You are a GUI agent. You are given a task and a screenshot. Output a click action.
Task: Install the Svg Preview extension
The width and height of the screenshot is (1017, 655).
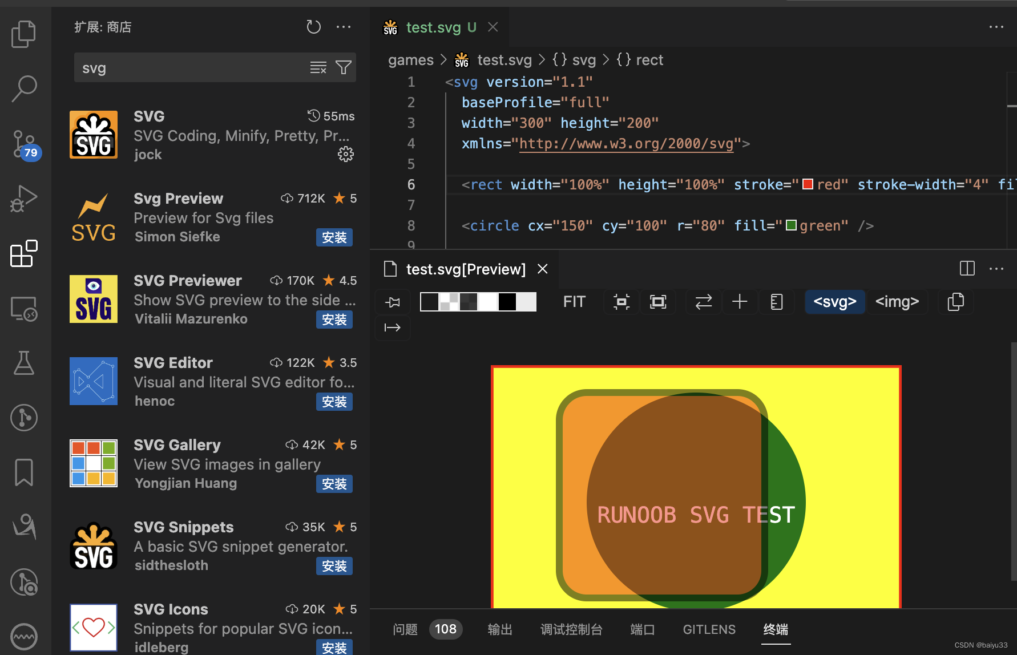[334, 237]
